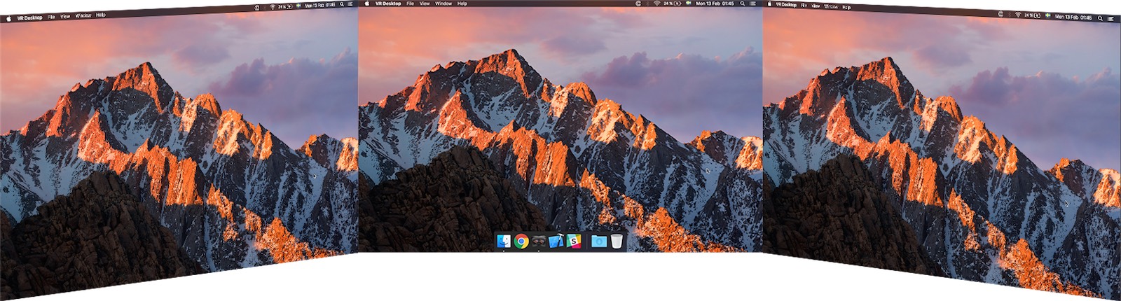Click the VR headset app icon in dock

pos(538,241)
